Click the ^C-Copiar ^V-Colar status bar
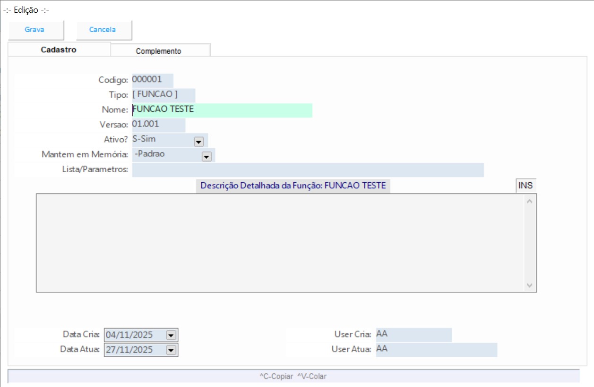This screenshot has height=387, width=594. coord(293,376)
